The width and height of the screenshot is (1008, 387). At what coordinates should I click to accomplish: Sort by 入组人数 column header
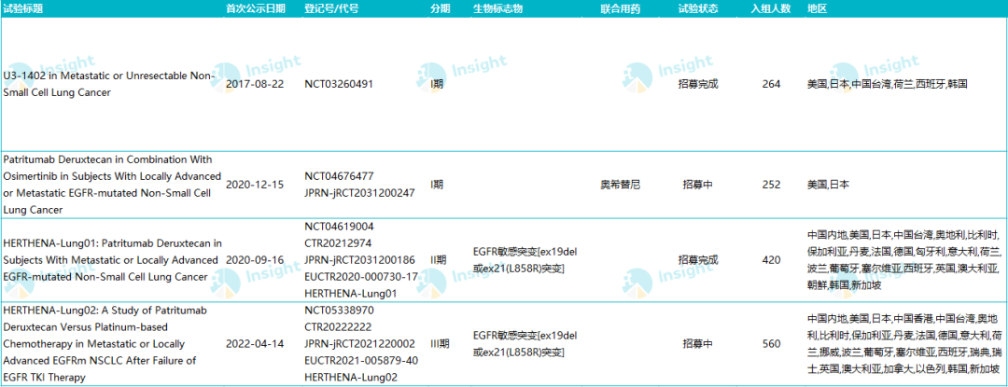pyautogui.click(x=771, y=8)
